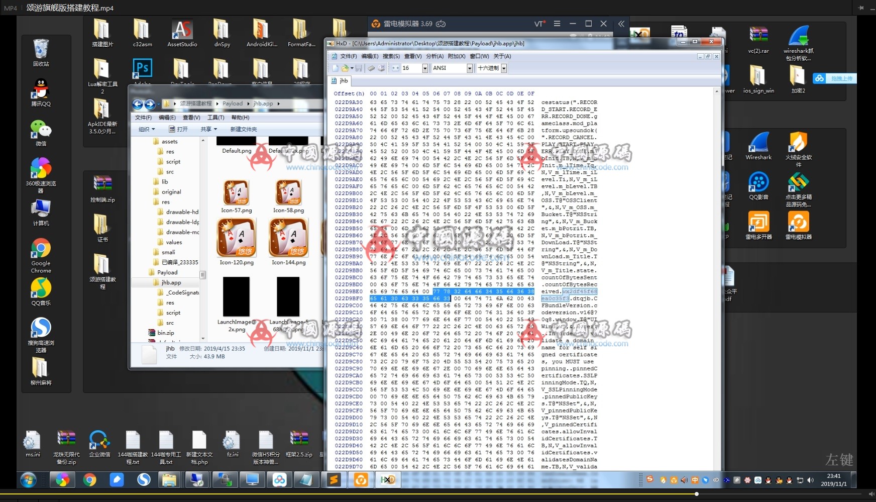The image size is (876, 502).
Task: Open the 共享 dropdown in Explorer
Action: [208, 129]
